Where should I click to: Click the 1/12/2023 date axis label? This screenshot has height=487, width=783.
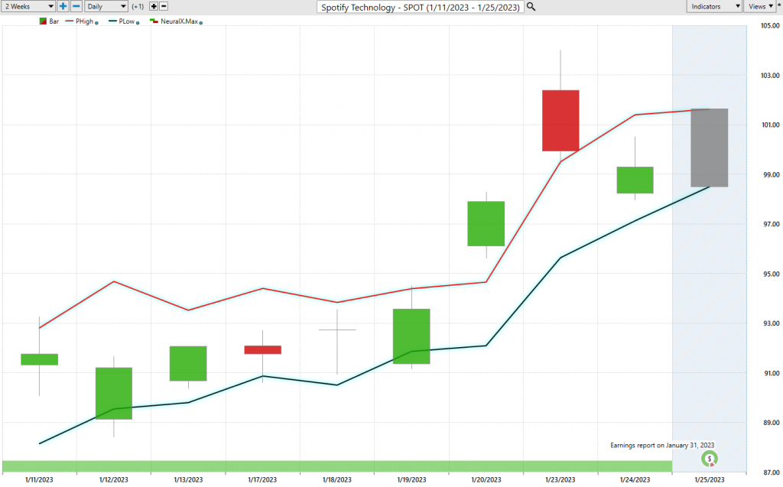point(113,479)
